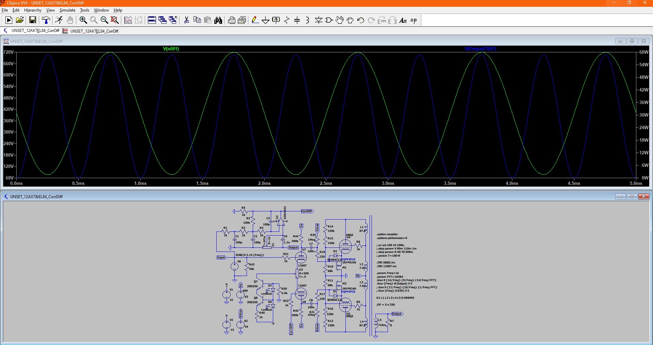The height and width of the screenshot is (345, 653).
Task: Open the print setup icon
Action: pos(242,20)
